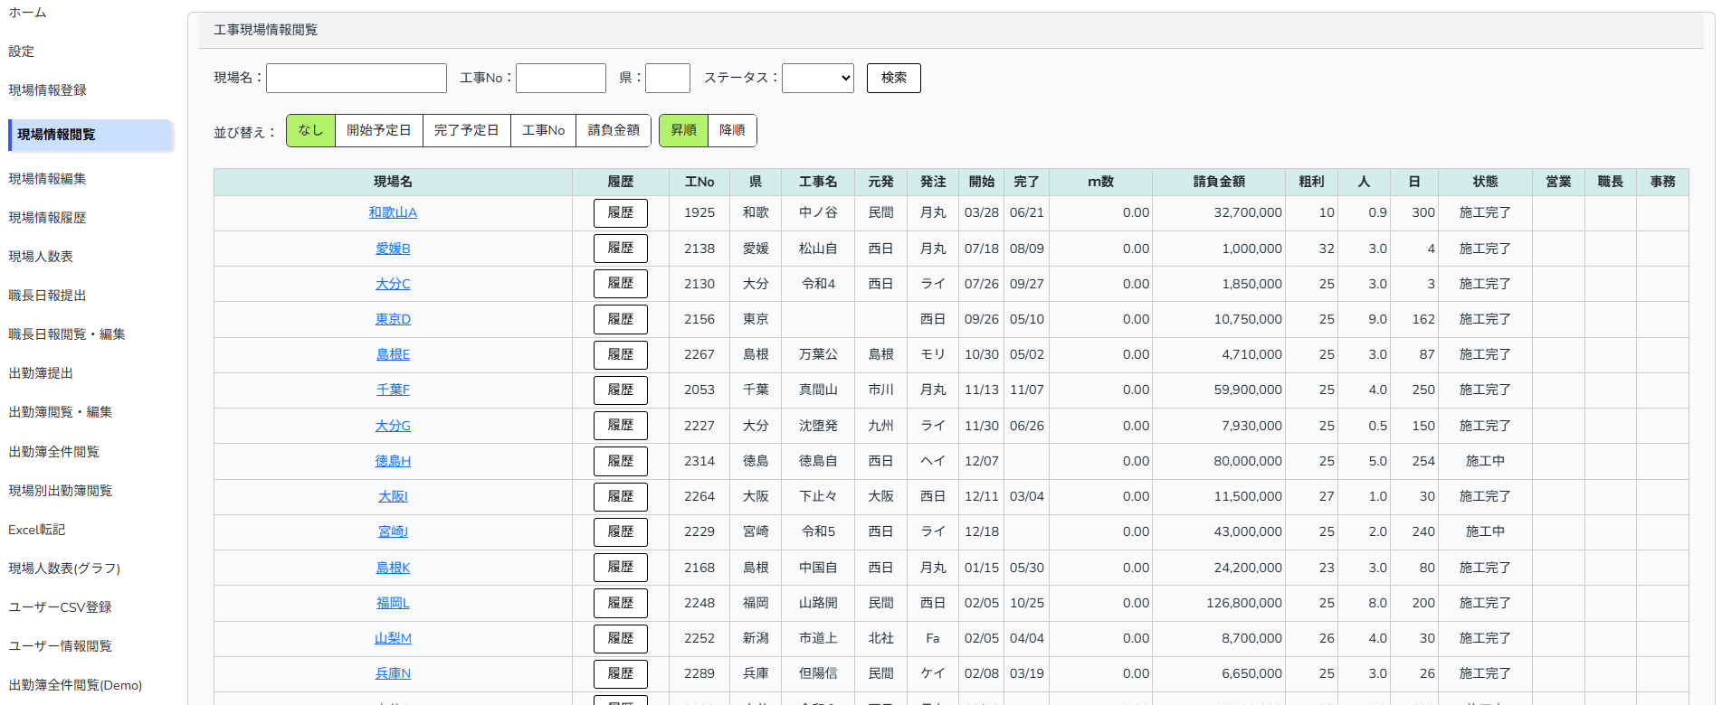Focus the 工事No input field

point(560,79)
